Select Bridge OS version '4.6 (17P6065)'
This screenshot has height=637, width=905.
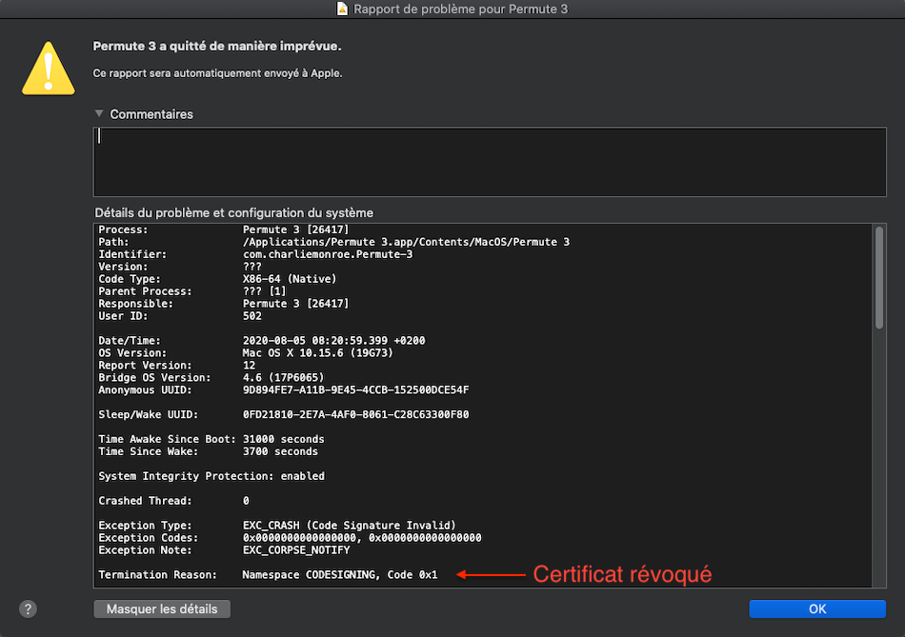point(283,377)
